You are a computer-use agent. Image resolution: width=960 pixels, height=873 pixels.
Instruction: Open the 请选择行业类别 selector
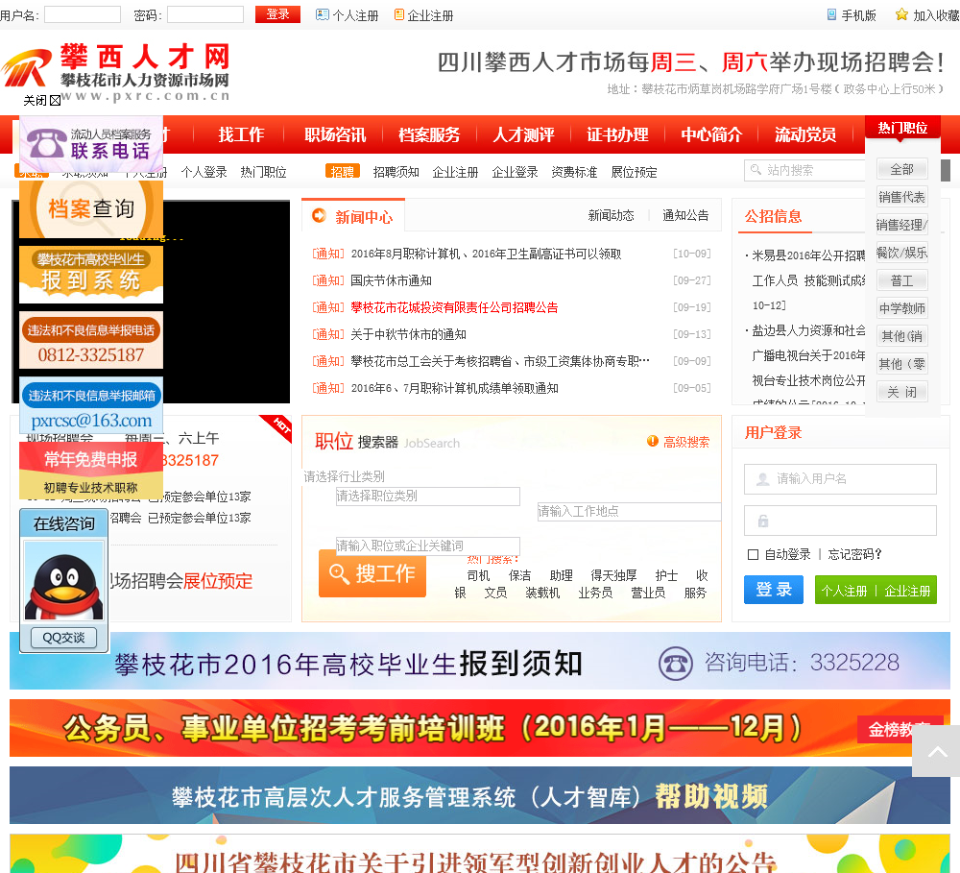tap(344, 476)
